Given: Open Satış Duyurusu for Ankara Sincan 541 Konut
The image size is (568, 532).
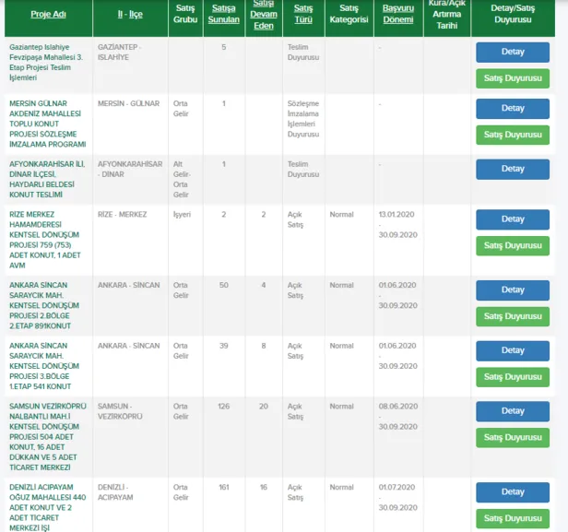Looking at the screenshot, I should point(513,377).
